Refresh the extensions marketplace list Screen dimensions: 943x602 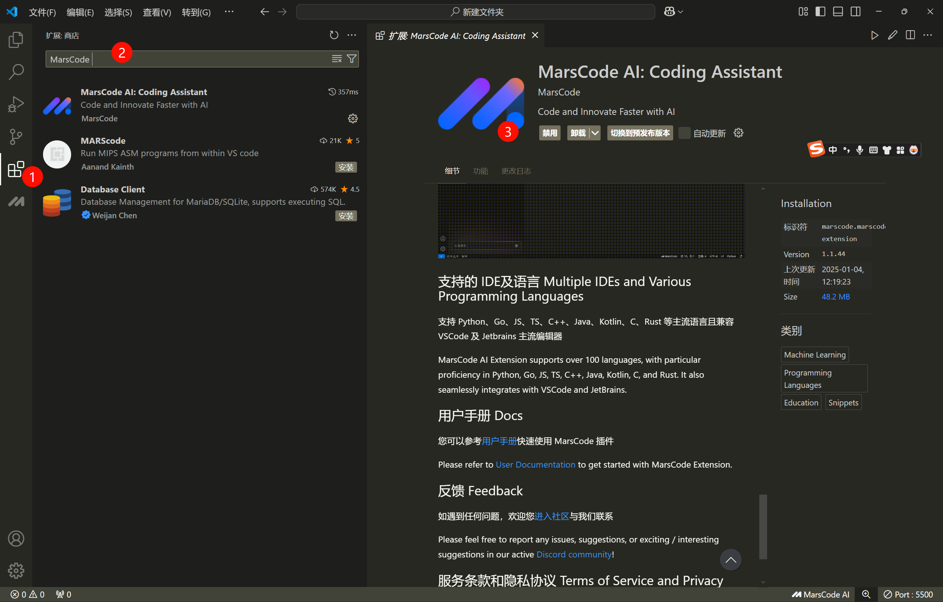[334, 35]
